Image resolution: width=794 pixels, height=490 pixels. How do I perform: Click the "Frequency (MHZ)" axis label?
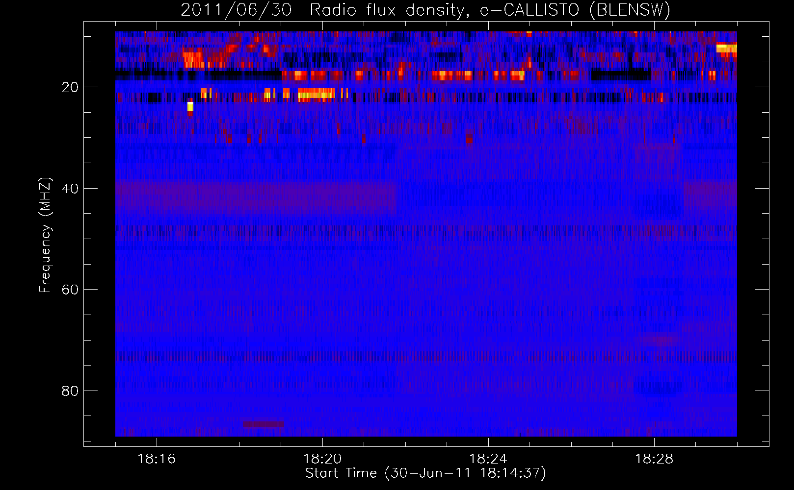[45, 235]
